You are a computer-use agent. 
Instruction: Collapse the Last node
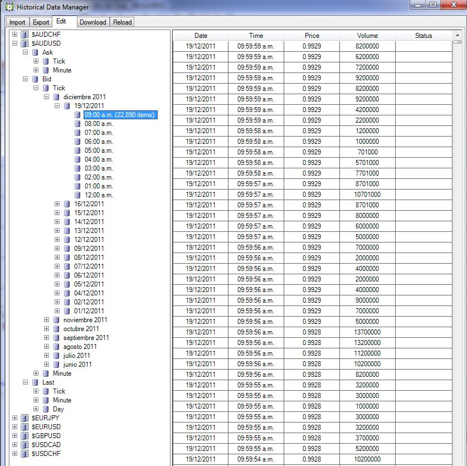tap(25, 382)
